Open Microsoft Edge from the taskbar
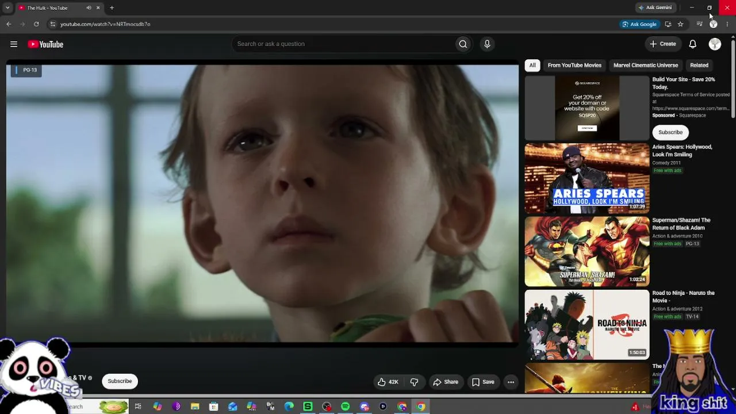This screenshot has width=736, height=414. pos(289,407)
